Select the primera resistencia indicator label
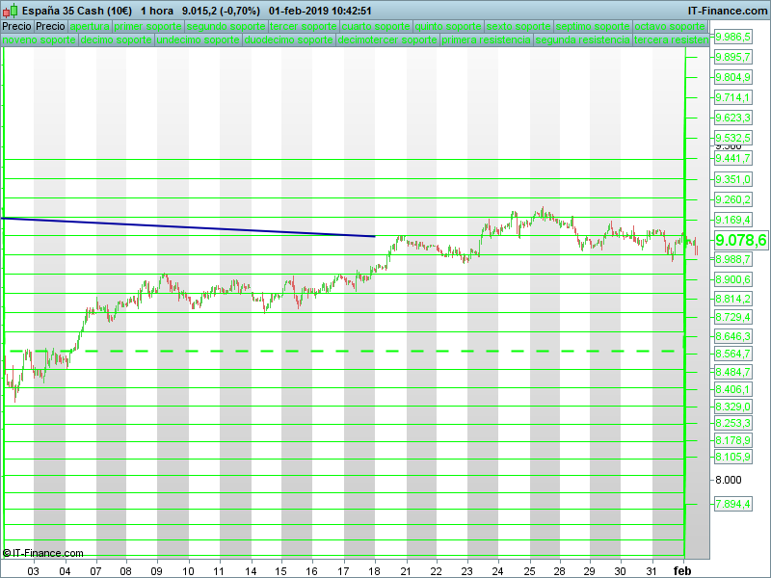 pos(486,41)
